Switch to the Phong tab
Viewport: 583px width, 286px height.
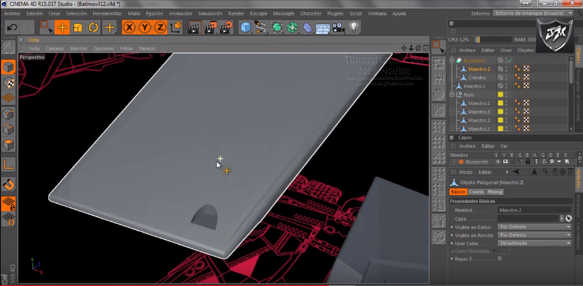click(495, 192)
